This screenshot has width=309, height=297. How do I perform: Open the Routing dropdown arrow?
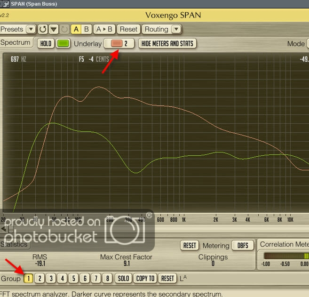tap(176, 29)
